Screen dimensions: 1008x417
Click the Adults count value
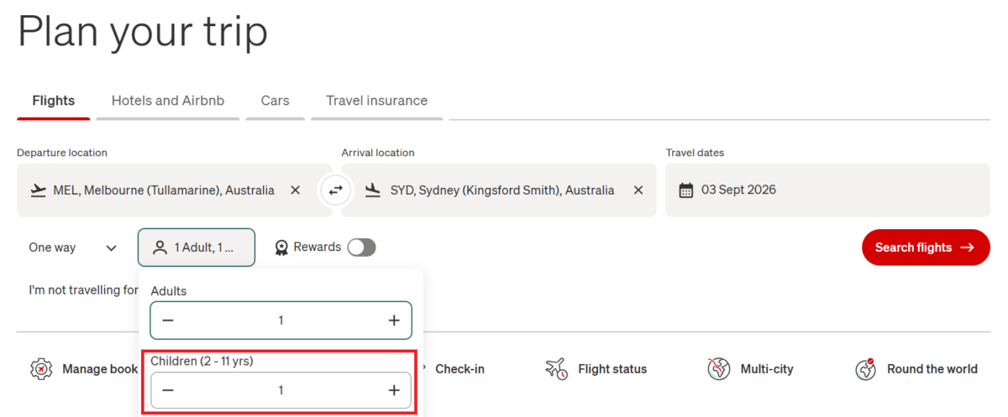coord(281,321)
